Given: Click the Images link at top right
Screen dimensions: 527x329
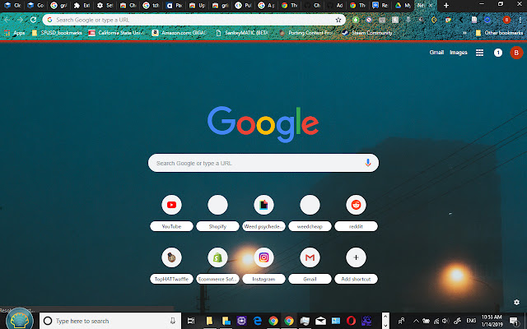Looking at the screenshot, I should pyautogui.click(x=459, y=53).
